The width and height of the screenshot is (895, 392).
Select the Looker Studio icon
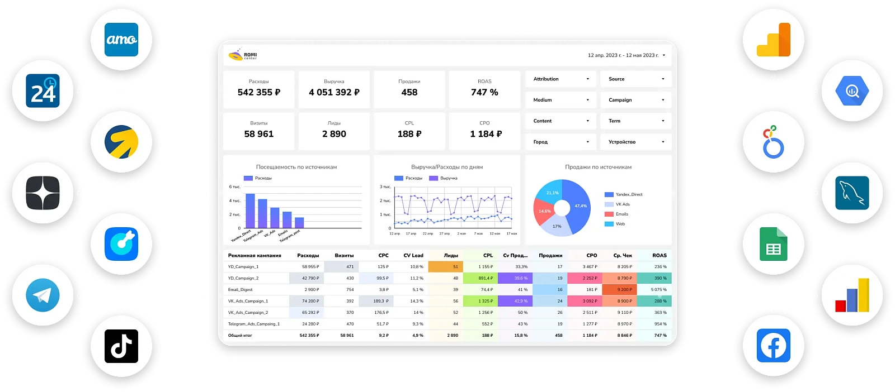click(x=774, y=142)
